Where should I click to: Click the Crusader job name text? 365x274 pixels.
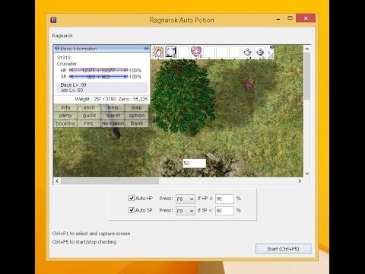point(67,64)
